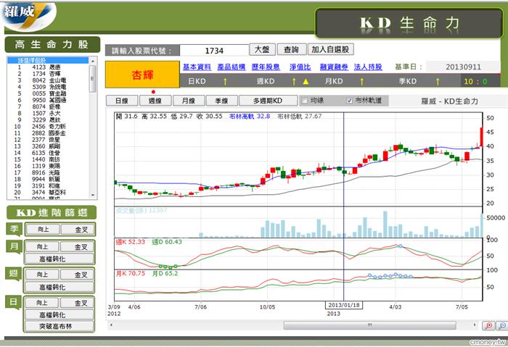Image resolution: width=508 pixels, height=347 pixels.
Task: Click the stock code input field showing 1734
Action: pyautogui.click(x=214, y=51)
